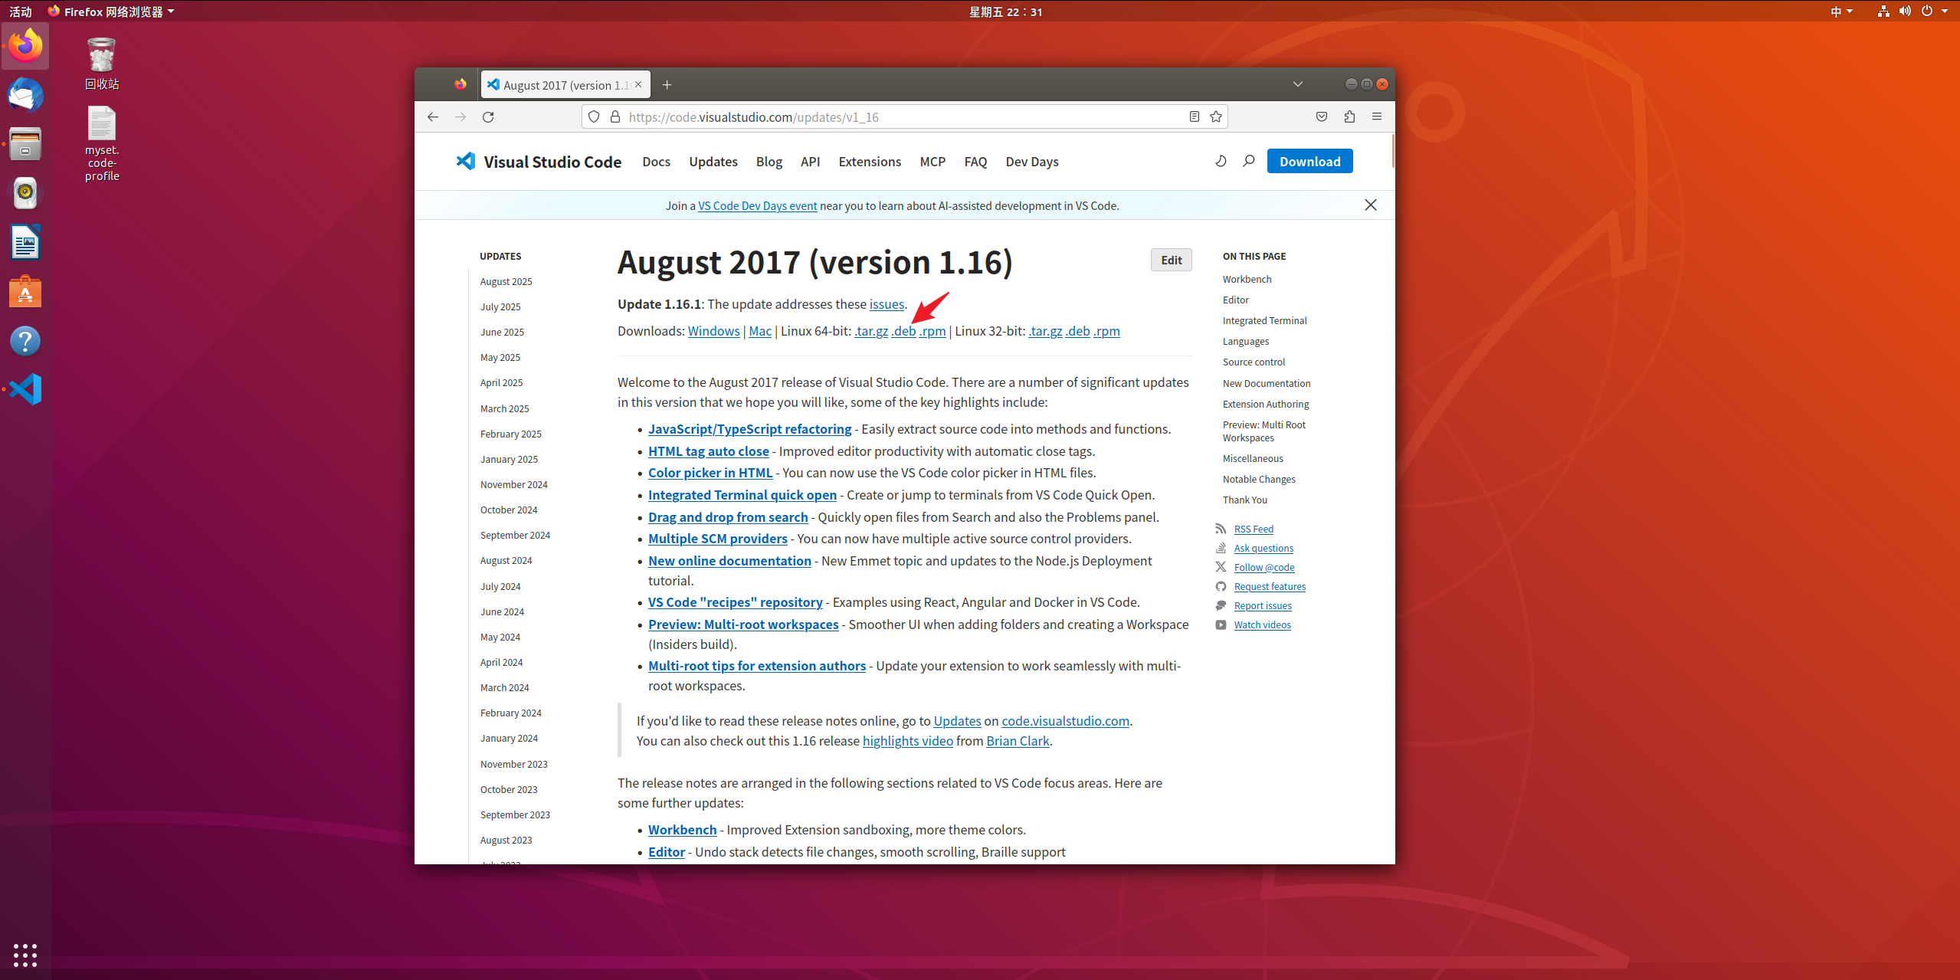Open a new tab with plus button

[x=667, y=84]
